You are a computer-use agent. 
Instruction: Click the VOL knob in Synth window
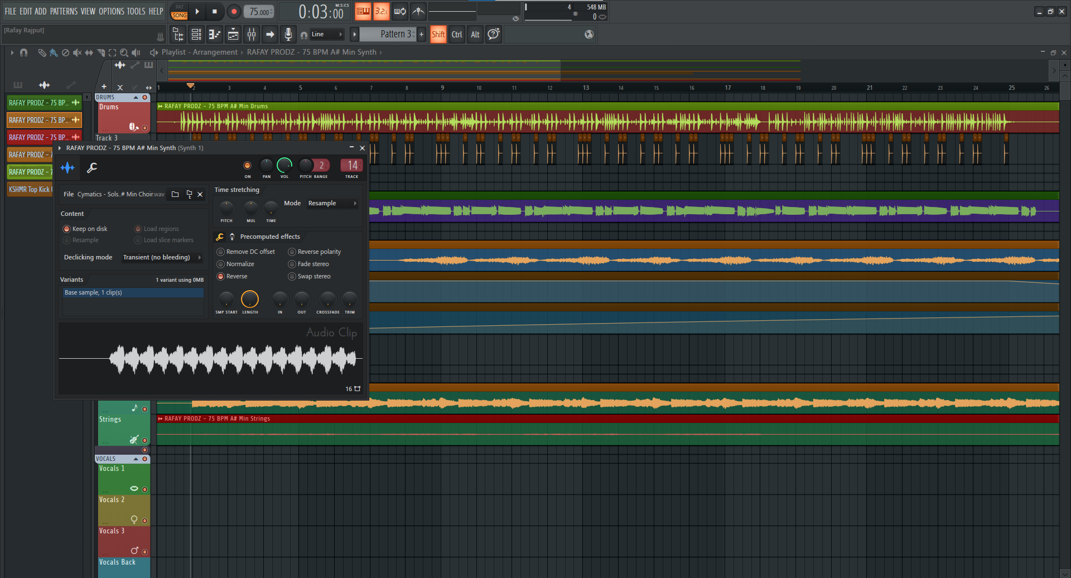[x=284, y=165]
